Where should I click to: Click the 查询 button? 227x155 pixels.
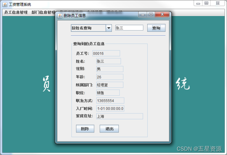(156, 28)
